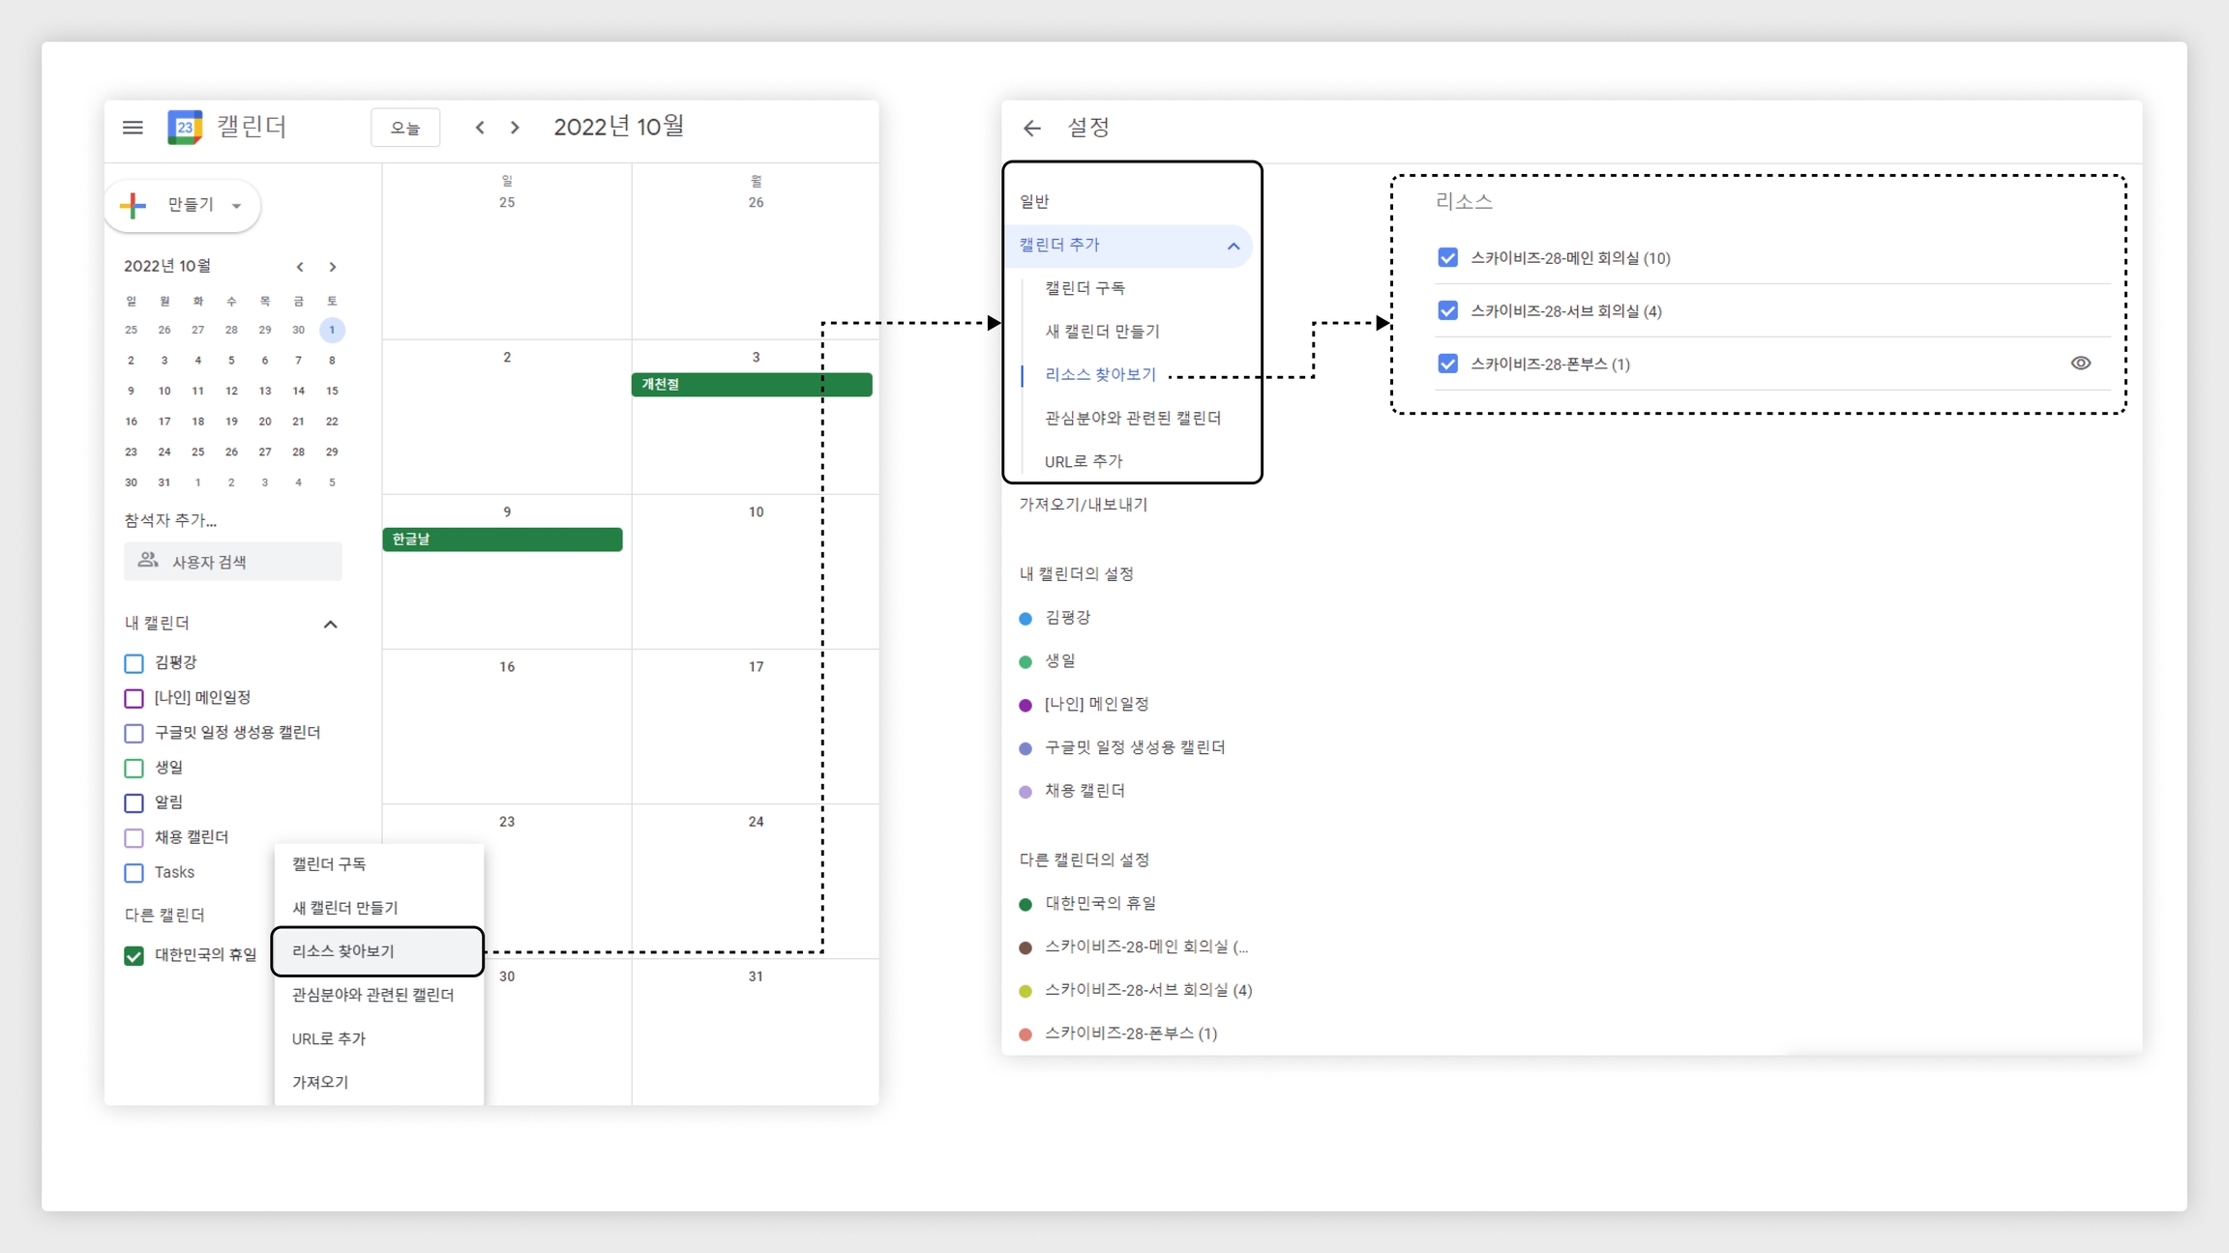
Task: Collapse the 캘린더 추가 settings section
Action: [x=1233, y=247]
